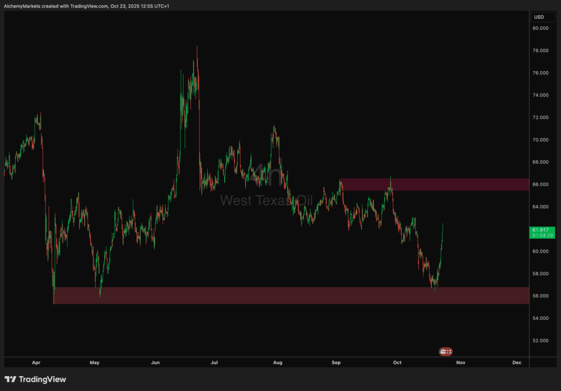Click the Apr label on time axis
Viewport: 561px width, 391px height.
click(36, 363)
